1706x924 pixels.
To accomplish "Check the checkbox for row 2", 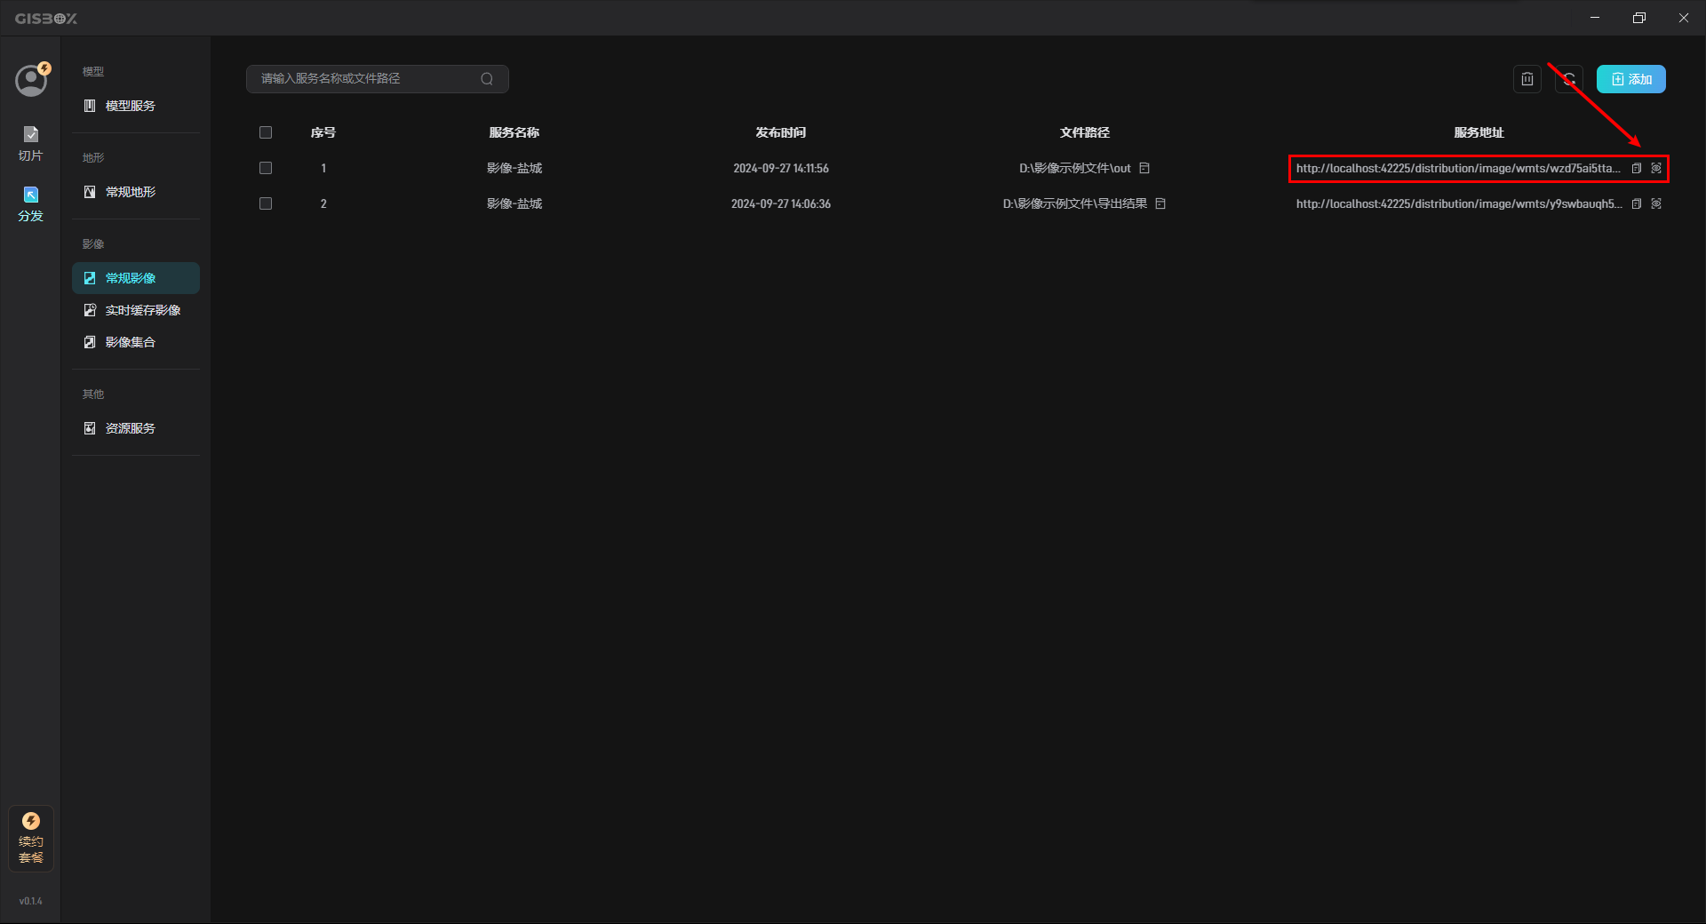I will (266, 203).
